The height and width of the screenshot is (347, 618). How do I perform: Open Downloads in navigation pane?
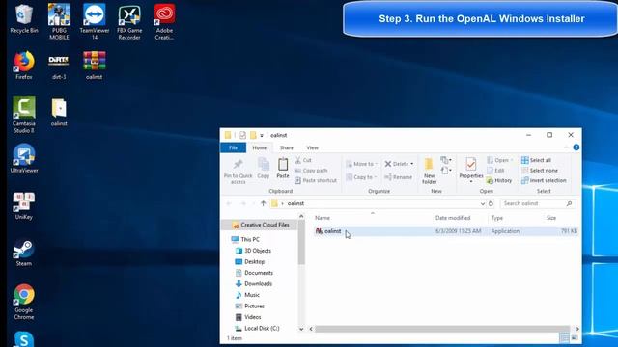tap(254, 283)
